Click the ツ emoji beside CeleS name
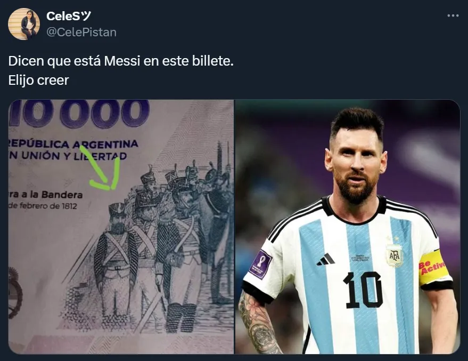This screenshot has height=361, width=468. (x=86, y=16)
